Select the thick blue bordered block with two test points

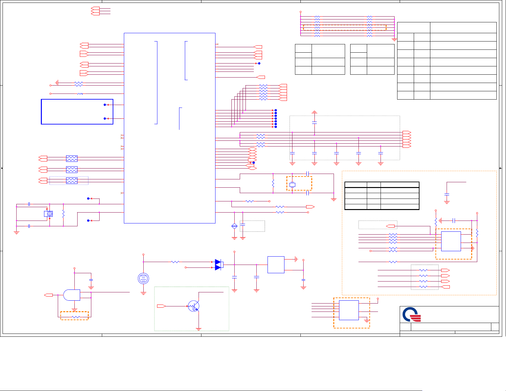pyautogui.click(x=77, y=112)
